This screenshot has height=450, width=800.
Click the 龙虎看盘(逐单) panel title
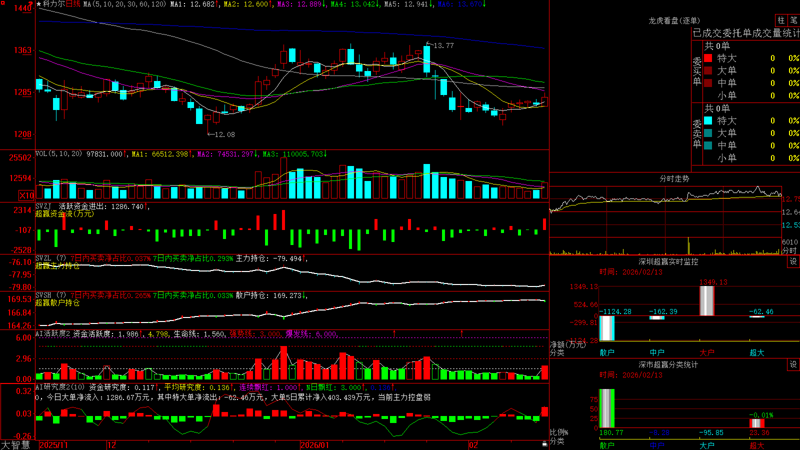click(x=674, y=20)
